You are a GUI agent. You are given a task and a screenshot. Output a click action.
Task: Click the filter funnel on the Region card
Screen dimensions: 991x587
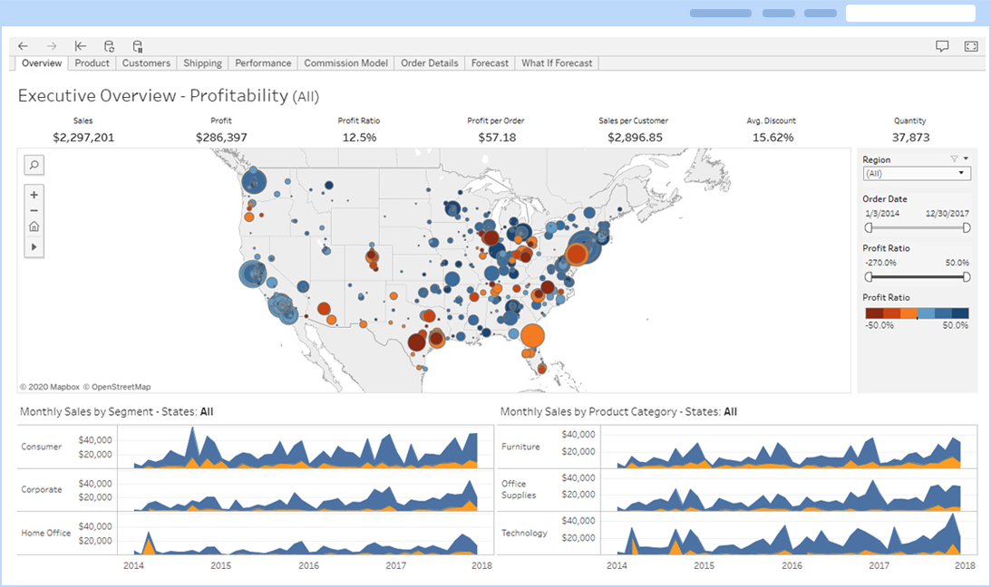pyautogui.click(x=954, y=158)
